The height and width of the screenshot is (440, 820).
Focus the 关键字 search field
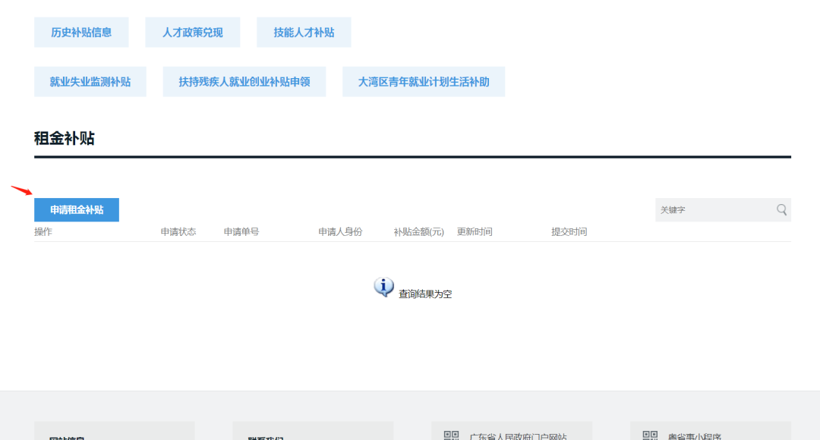714,210
